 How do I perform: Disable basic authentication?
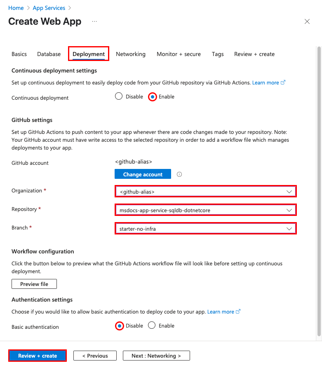tap(119, 326)
